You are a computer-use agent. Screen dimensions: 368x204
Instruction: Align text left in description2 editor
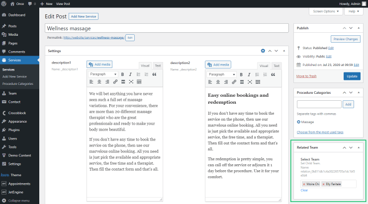coord(210,82)
